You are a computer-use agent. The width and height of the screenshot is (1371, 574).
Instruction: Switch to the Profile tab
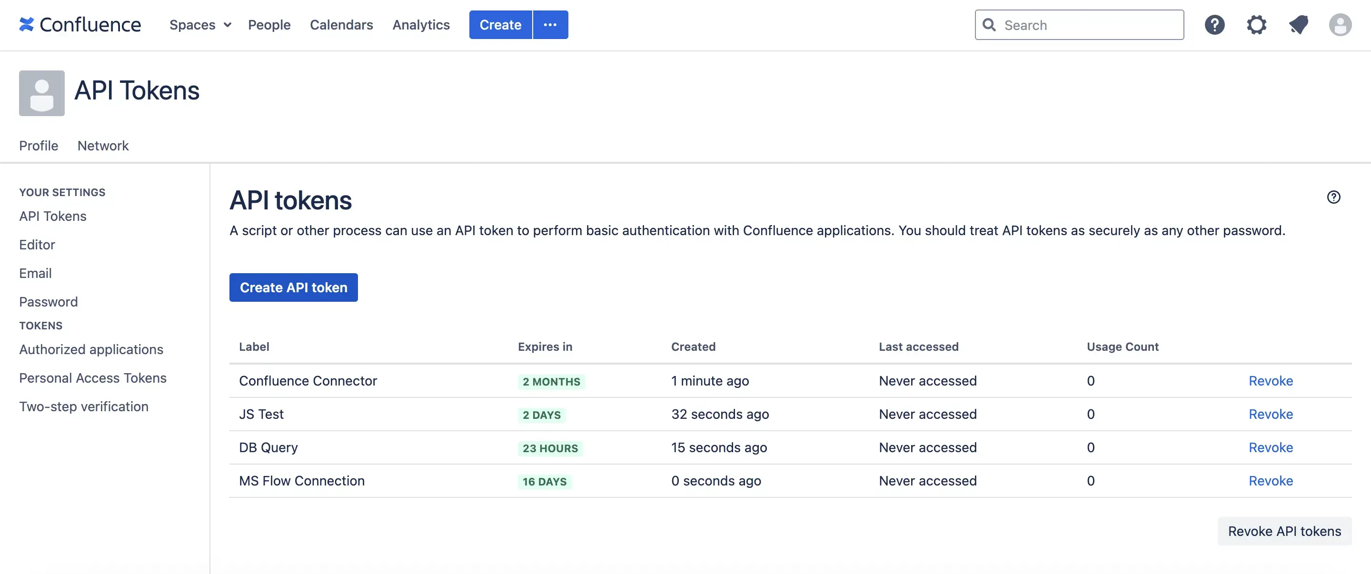pyautogui.click(x=38, y=145)
